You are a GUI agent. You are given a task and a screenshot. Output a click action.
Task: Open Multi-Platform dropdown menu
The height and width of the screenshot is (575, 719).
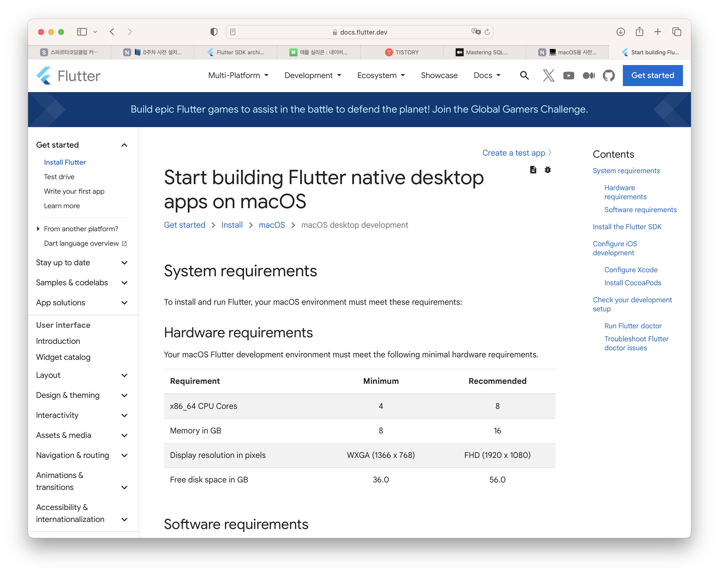click(238, 75)
